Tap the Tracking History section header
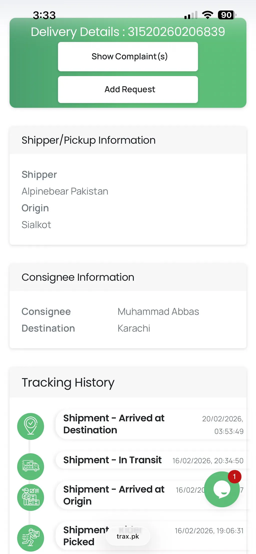256x554 pixels. (x=68, y=382)
